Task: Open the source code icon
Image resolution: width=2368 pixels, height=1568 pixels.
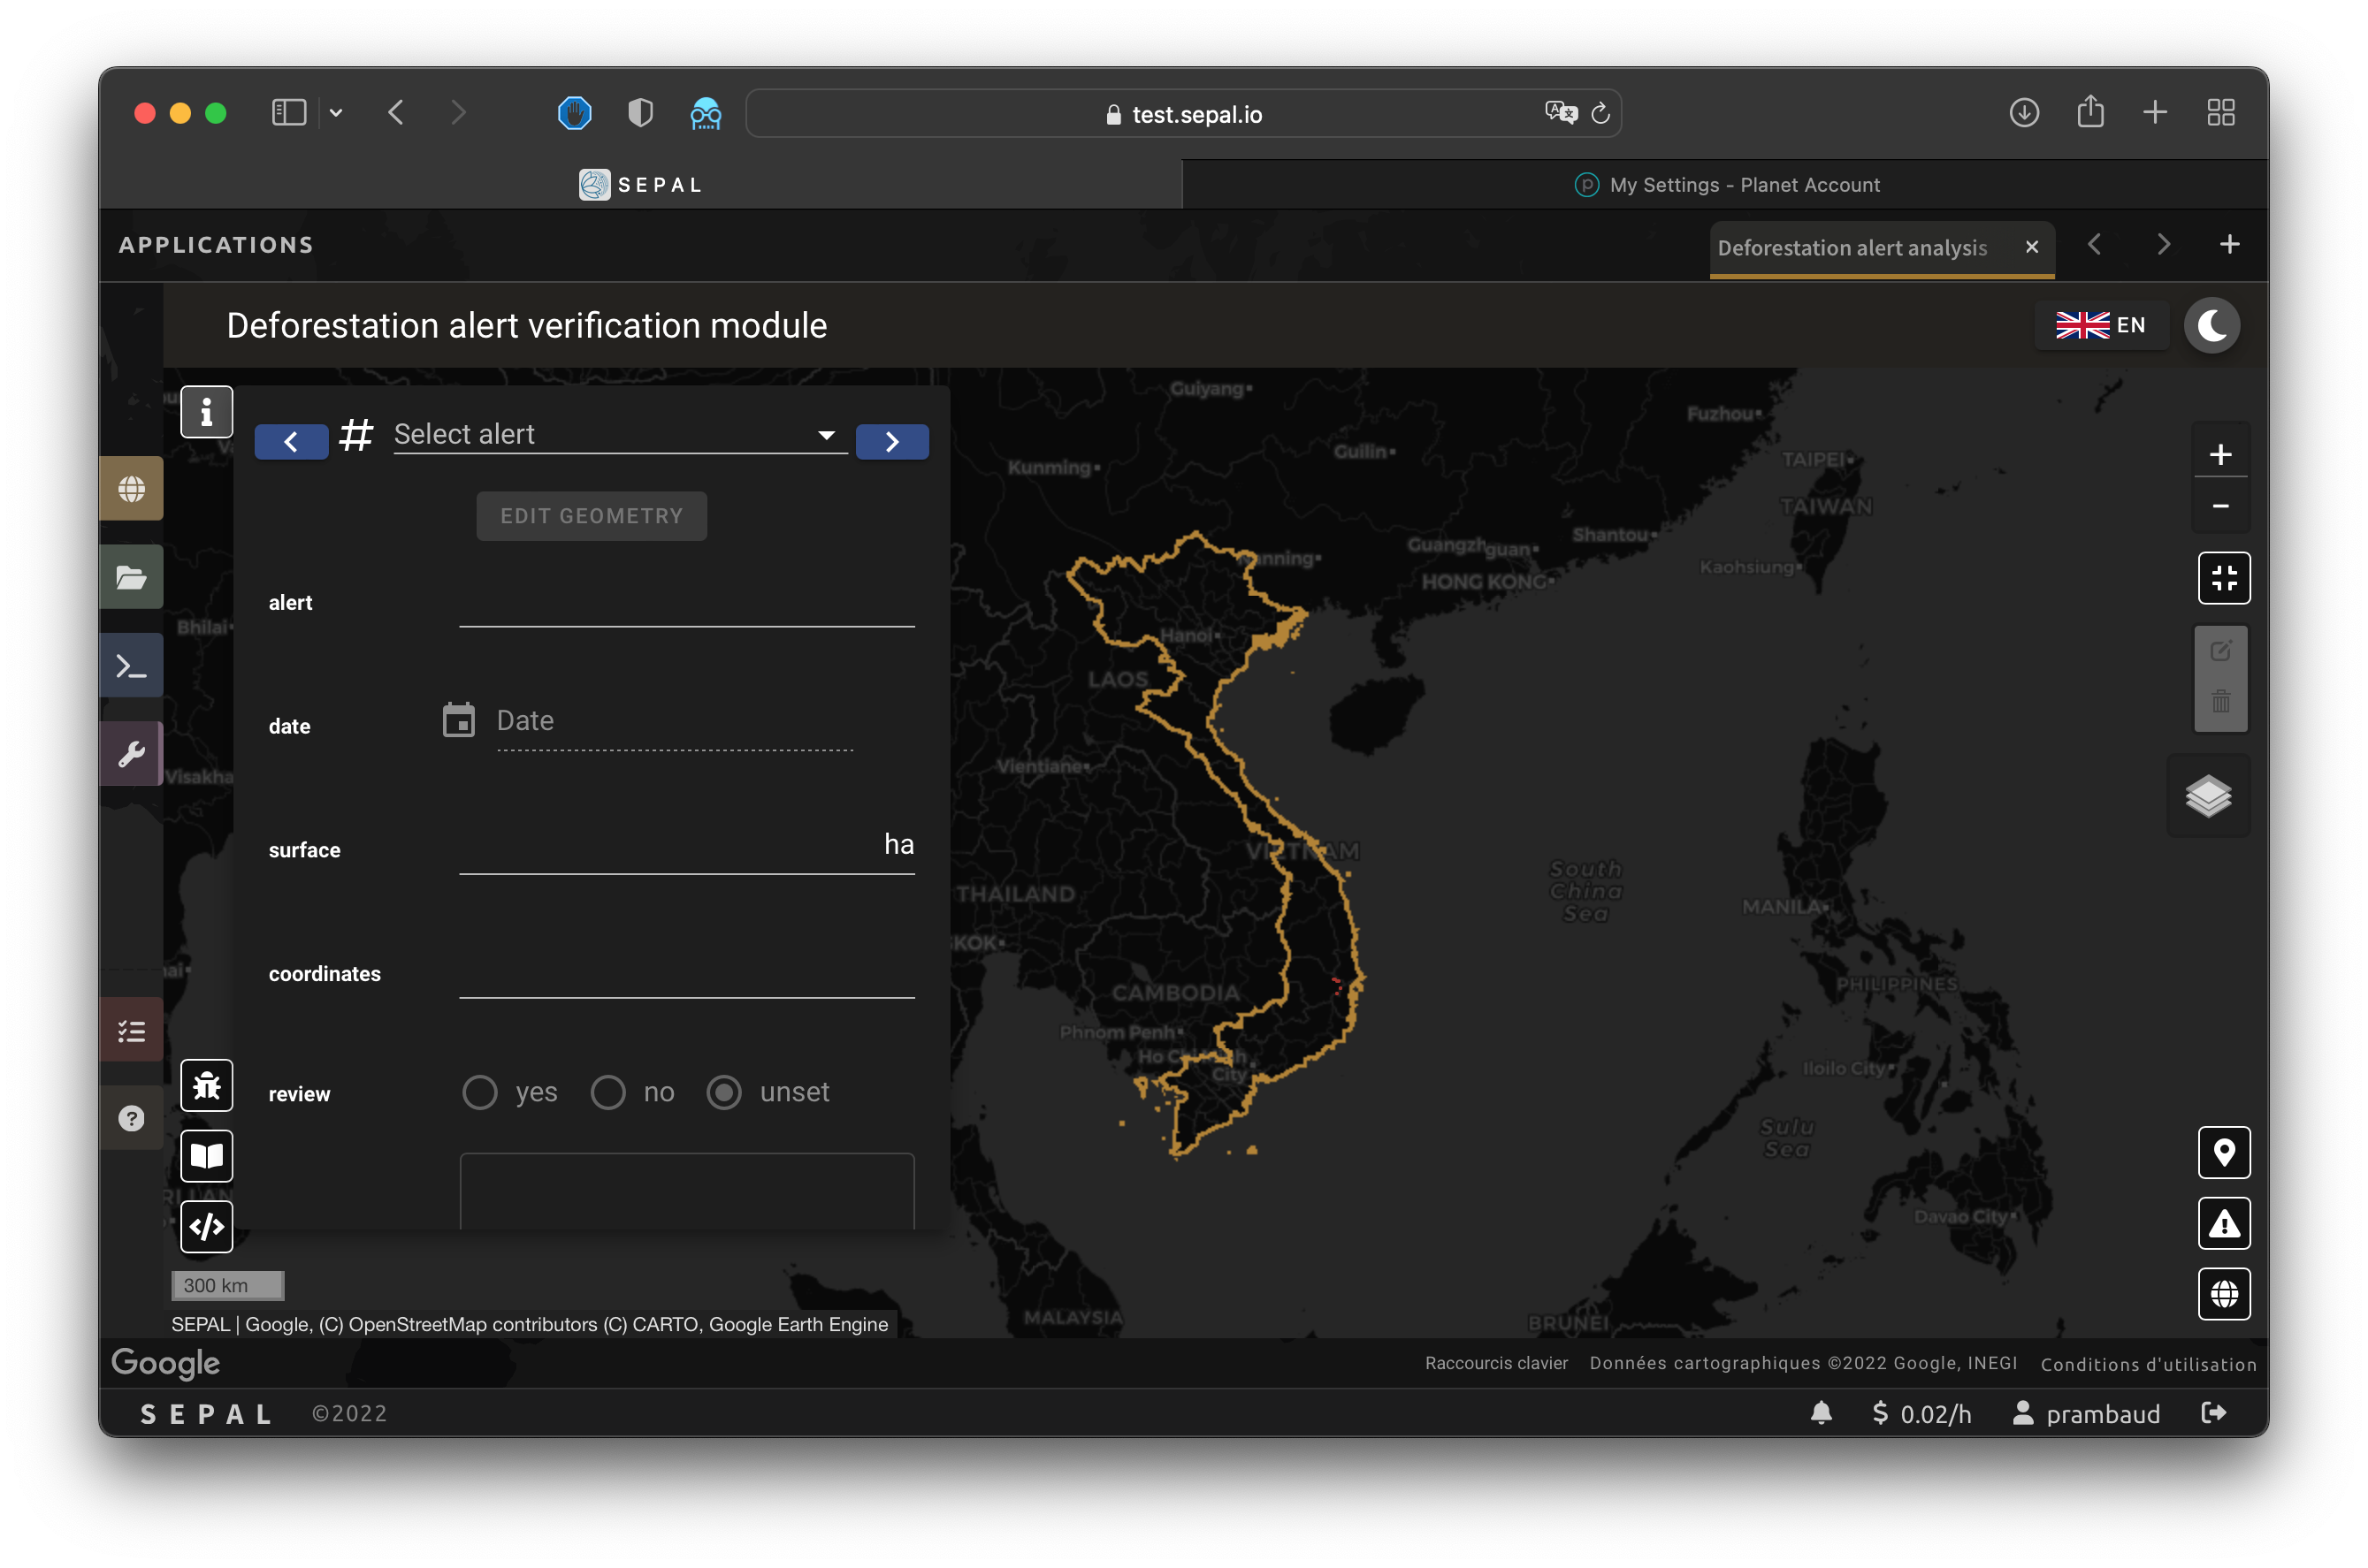Action: coord(206,1226)
